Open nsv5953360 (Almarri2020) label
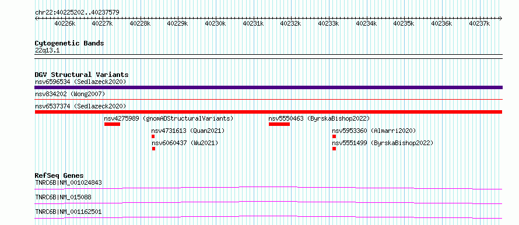This screenshot has height=225, width=519. [x=374, y=131]
